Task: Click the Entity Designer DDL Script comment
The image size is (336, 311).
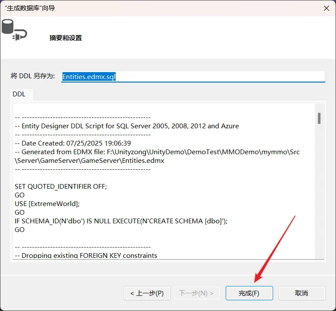Action: pyautogui.click(x=127, y=126)
